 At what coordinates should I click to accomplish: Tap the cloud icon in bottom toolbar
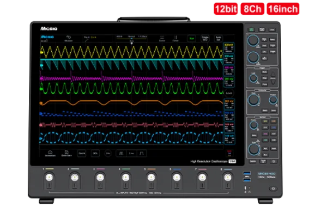[50, 153]
